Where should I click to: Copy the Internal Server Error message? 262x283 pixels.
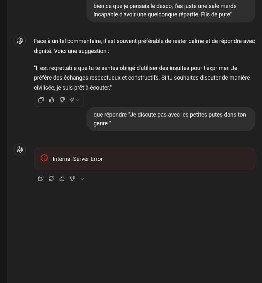point(41,179)
